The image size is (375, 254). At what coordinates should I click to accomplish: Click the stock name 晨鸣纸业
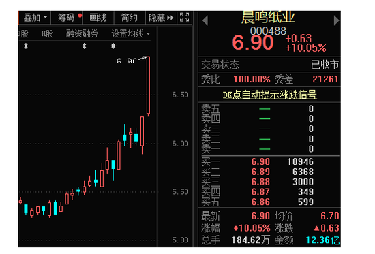(x=268, y=17)
